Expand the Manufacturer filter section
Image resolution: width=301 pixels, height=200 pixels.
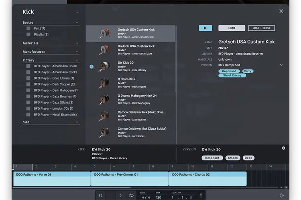click(x=77, y=52)
